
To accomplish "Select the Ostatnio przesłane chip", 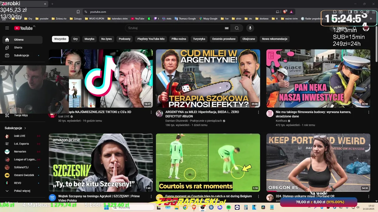I will click(224, 39).
